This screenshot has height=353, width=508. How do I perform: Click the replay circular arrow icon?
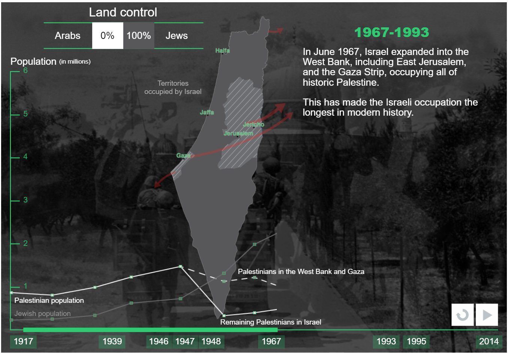click(463, 315)
